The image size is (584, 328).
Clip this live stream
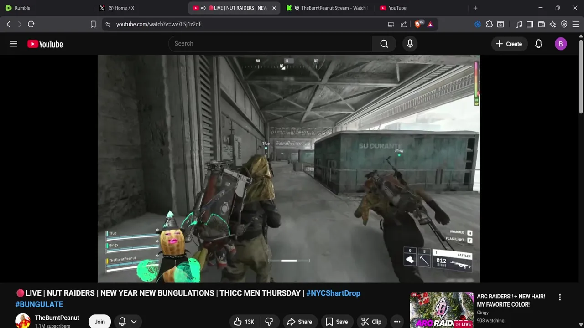pos(371,322)
